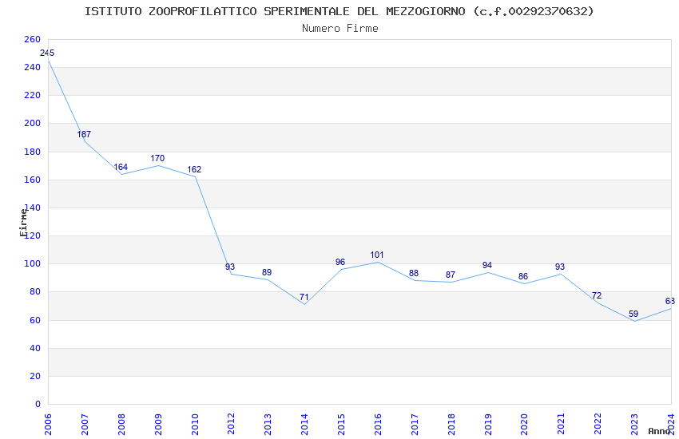This screenshot has height=439, width=679.
Task: Click the 2015 x-axis year label
Action: pyautogui.click(x=341, y=425)
